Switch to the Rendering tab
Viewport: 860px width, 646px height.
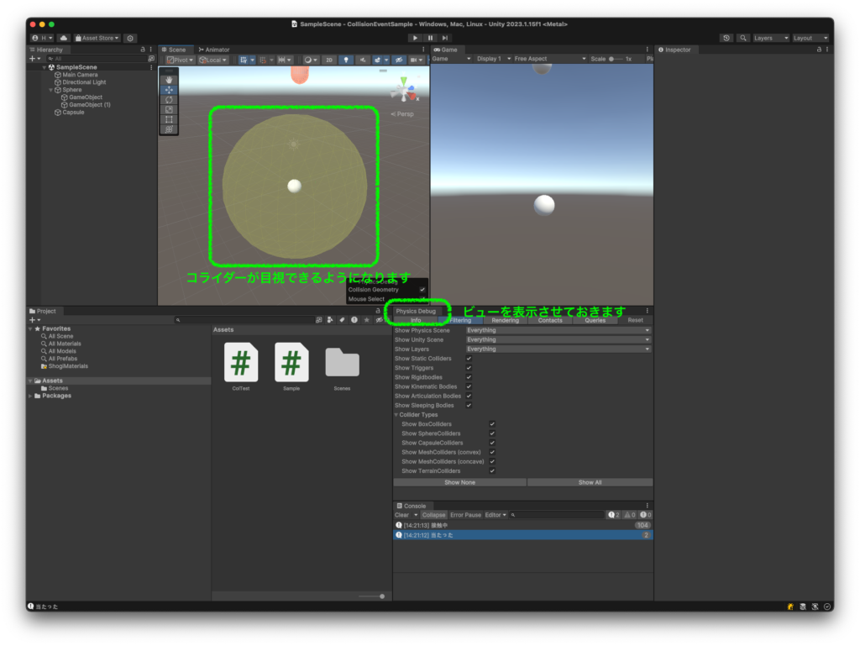point(505,320)
